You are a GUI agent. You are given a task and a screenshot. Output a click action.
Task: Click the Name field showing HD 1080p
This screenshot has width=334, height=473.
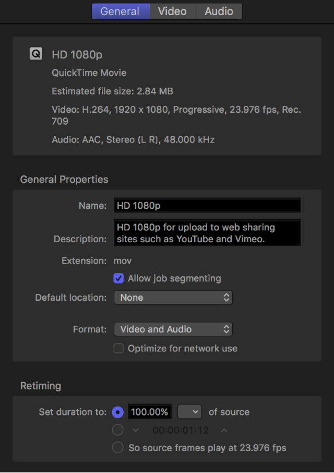pyautogui.click(x=207, y=205)
